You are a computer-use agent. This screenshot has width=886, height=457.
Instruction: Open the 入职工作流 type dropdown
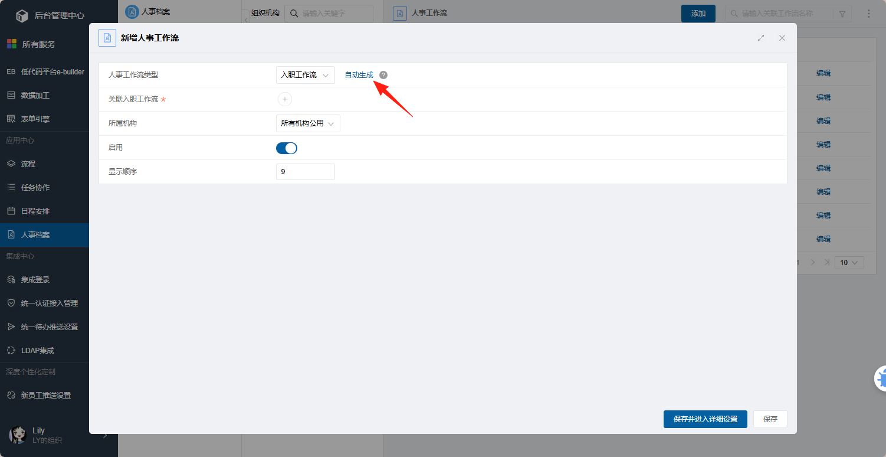[x=305, y=75]
